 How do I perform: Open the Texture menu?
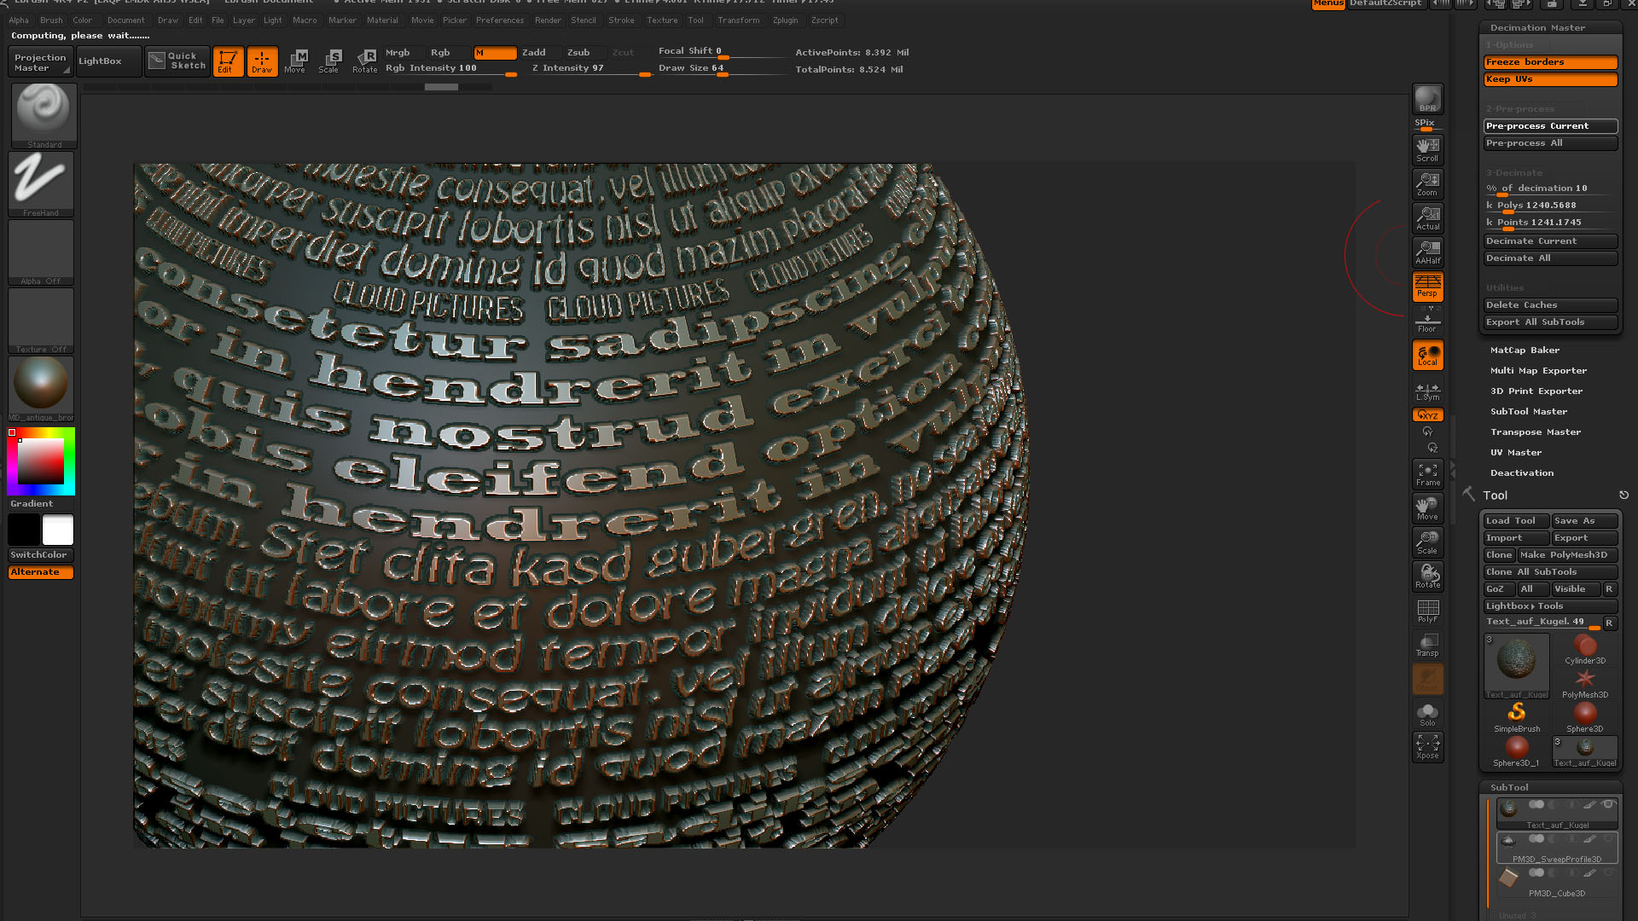point(662,20)
